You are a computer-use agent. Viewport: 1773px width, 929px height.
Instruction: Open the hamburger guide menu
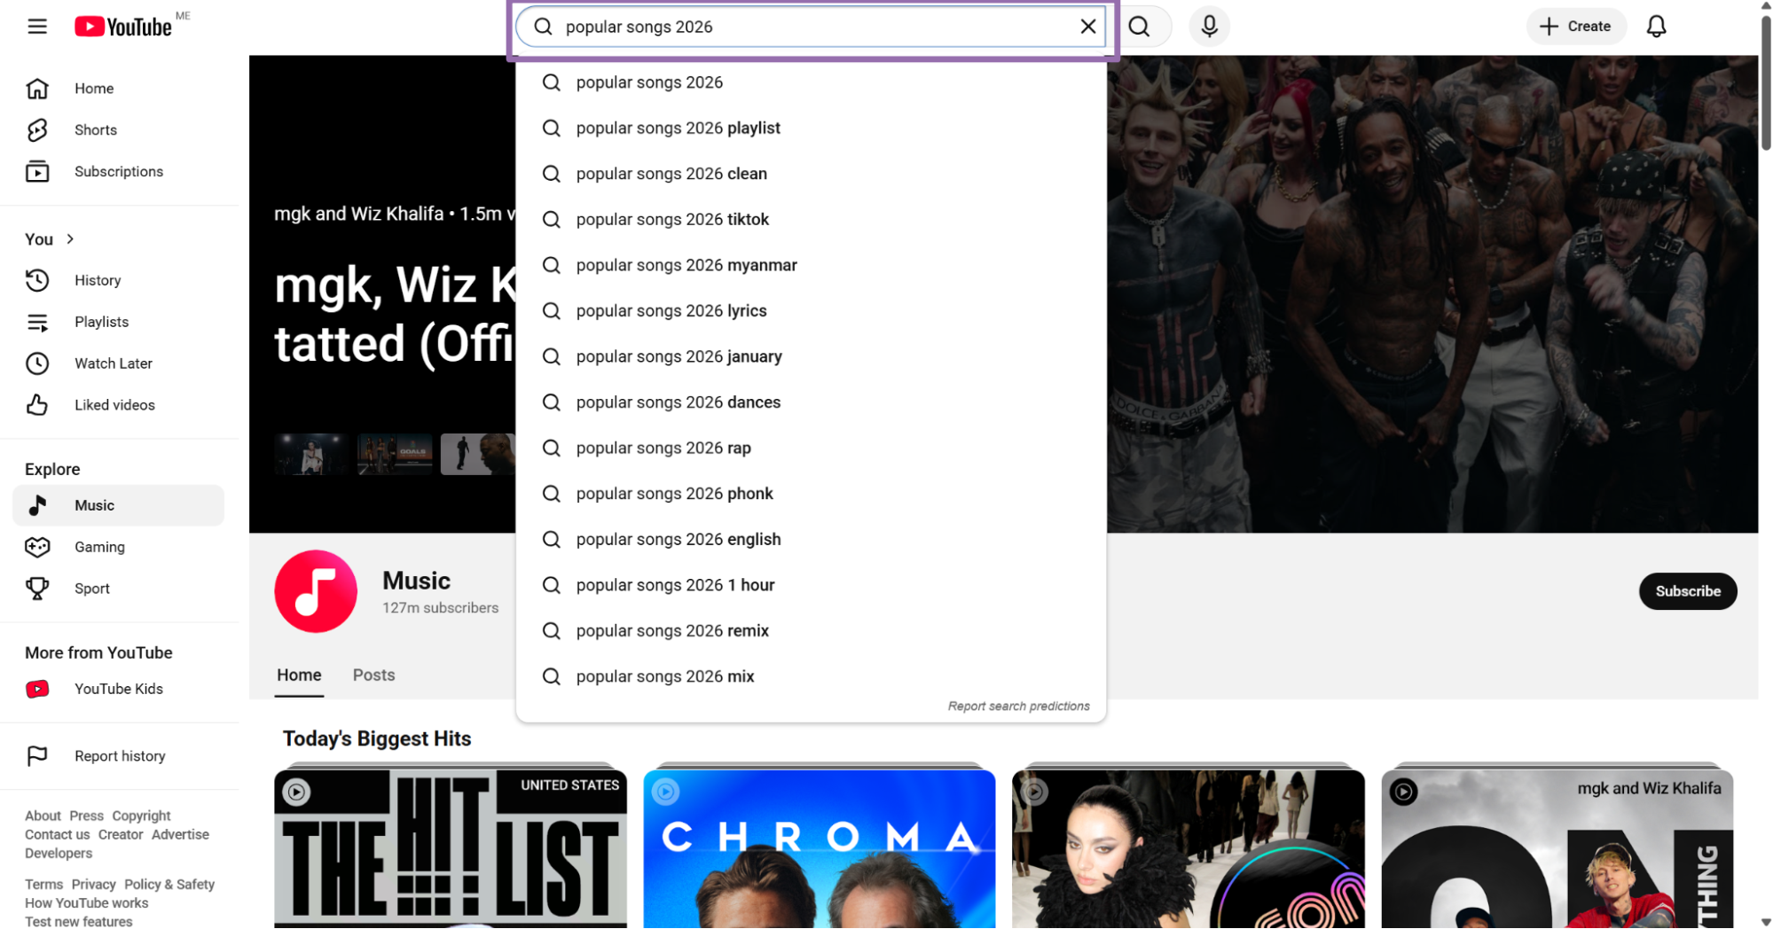point(37,27)
